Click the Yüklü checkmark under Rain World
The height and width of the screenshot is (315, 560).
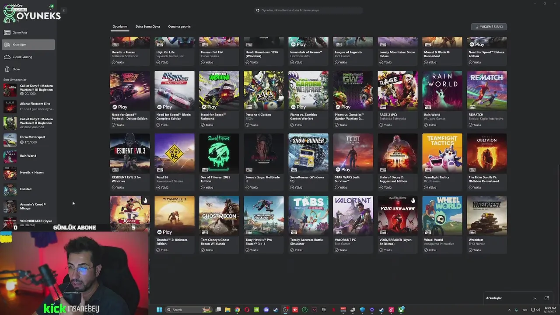coord(426,125)
